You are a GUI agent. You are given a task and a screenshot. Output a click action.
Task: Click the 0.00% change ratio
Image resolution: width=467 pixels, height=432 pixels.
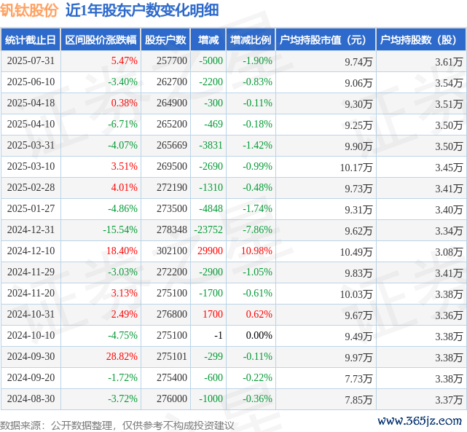click(x=259, y=336)
